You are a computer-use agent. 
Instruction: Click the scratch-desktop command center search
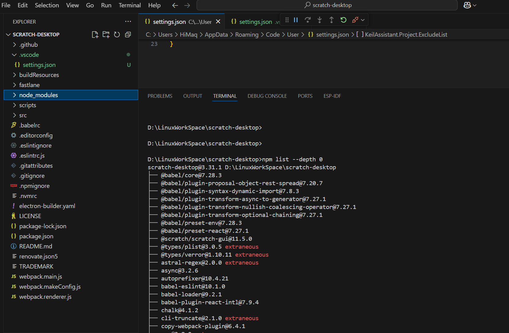pyautogui.click(x=327, y=5)
